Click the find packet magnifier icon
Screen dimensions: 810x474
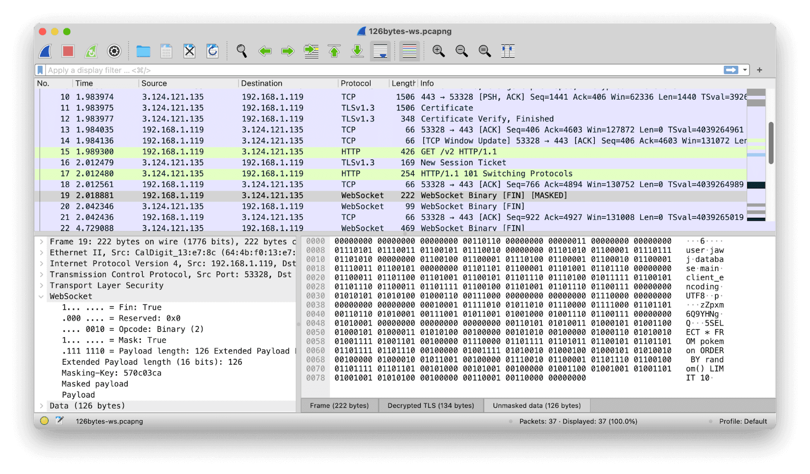241,51
